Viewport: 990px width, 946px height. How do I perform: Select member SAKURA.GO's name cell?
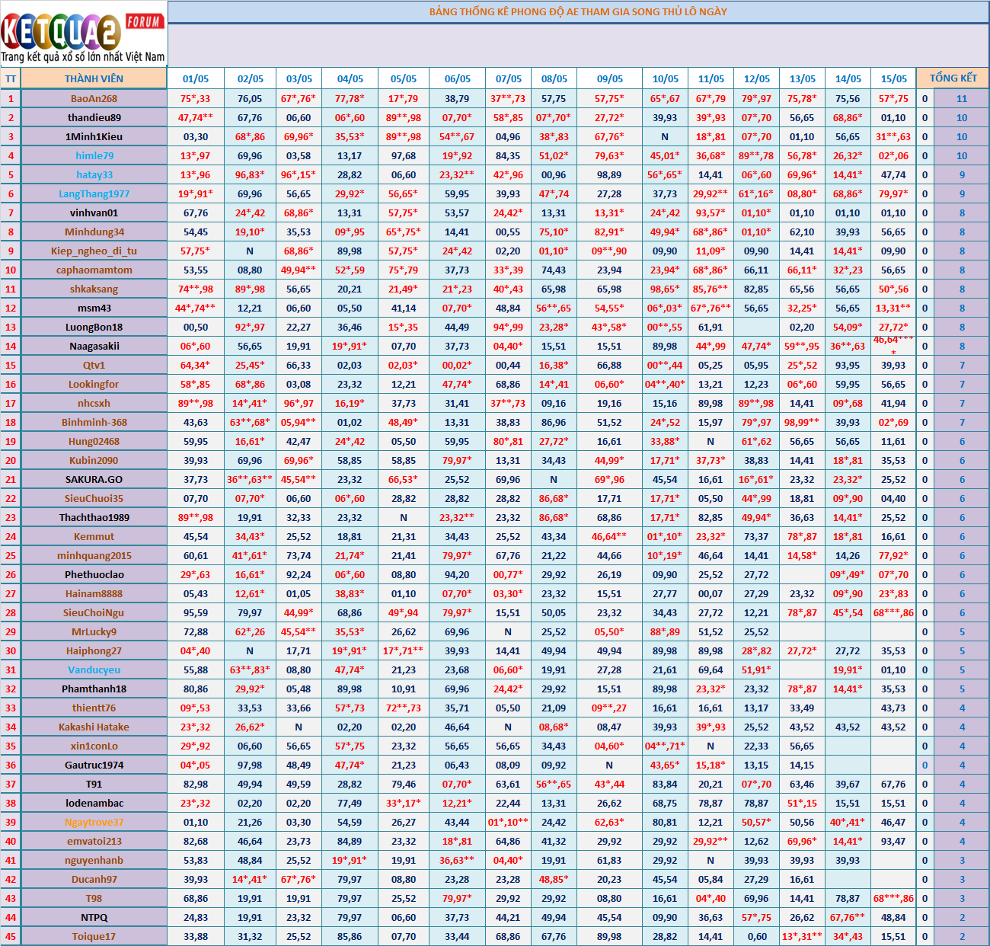coord(94,479)
